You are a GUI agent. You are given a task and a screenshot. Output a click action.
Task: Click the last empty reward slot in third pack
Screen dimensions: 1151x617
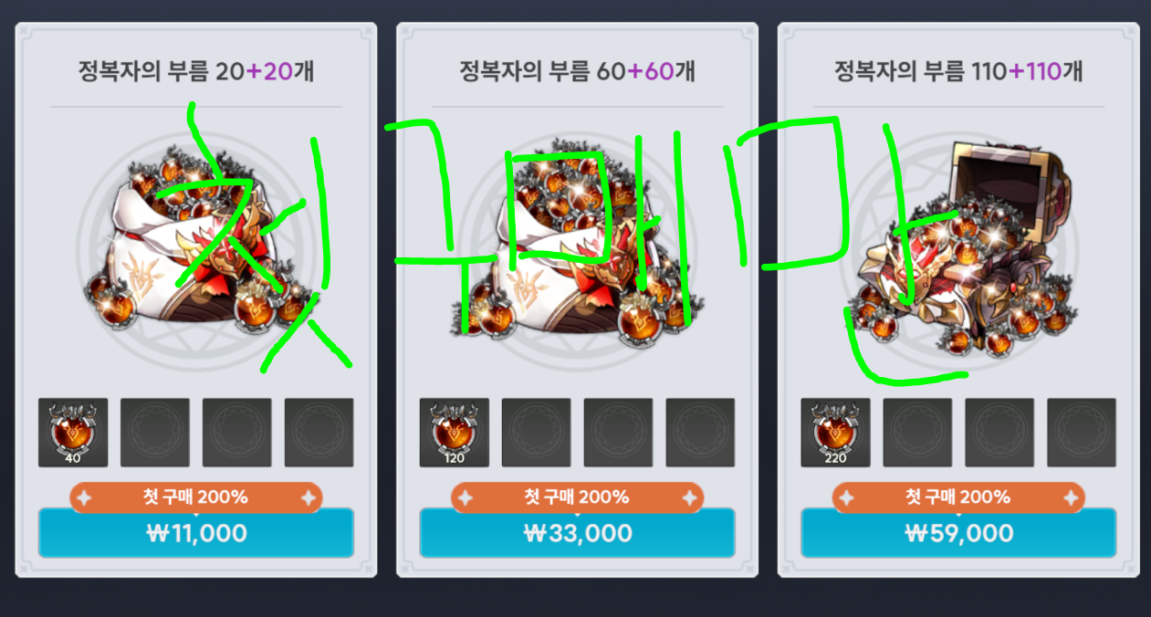tap(1082, 432)
